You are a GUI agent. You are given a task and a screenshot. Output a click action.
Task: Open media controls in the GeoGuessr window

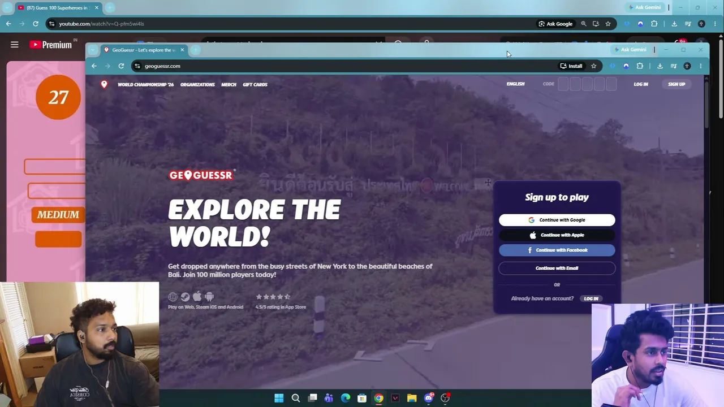[x=674, y=66]
